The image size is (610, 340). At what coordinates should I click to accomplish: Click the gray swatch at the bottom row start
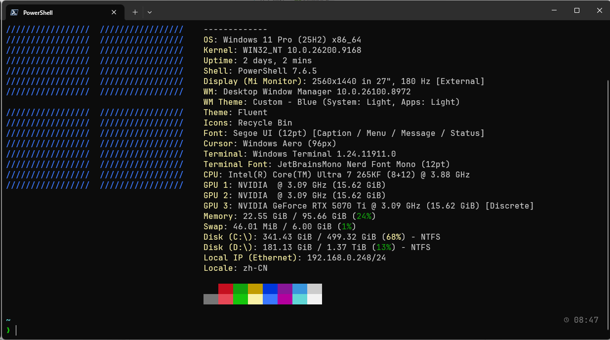(x=211, y=299)
